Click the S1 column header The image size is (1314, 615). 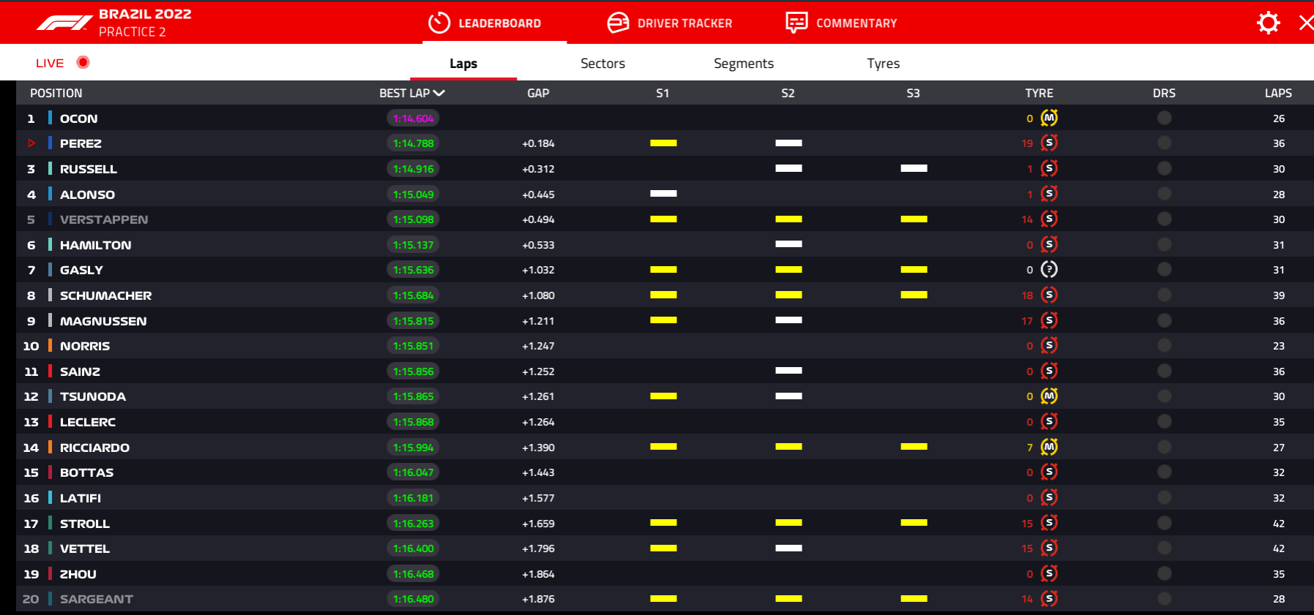(662, 93)
